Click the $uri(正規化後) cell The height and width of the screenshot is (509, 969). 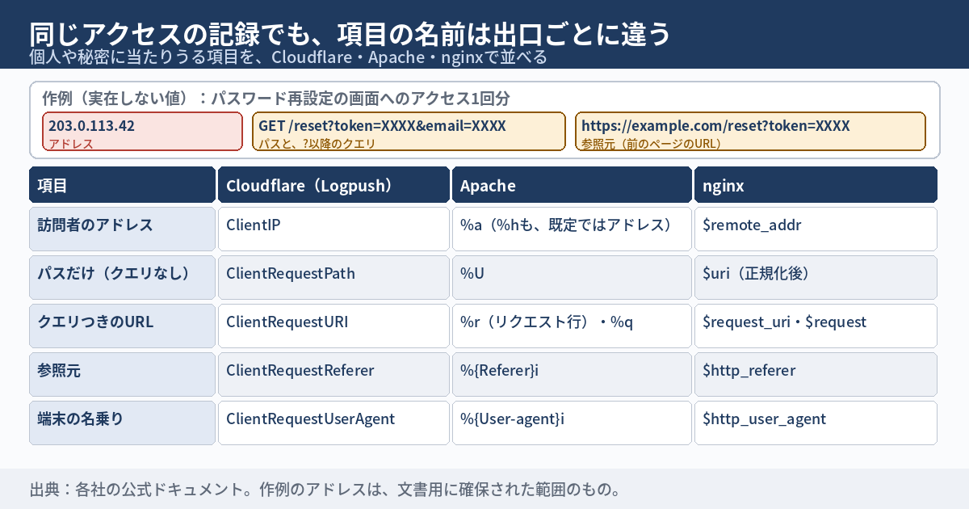pos(816,277)
